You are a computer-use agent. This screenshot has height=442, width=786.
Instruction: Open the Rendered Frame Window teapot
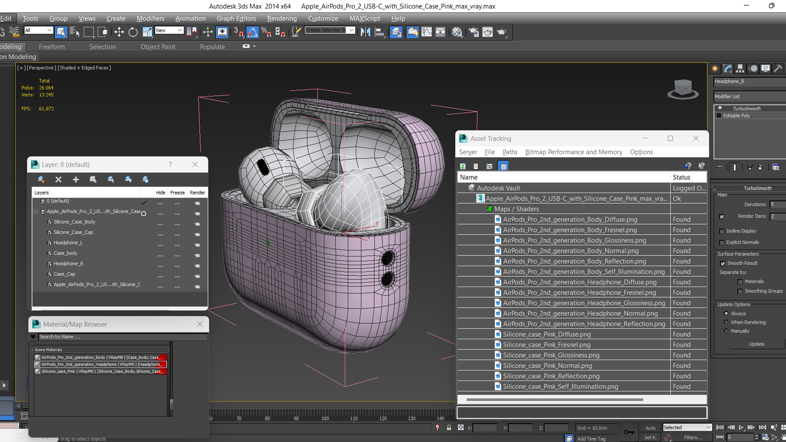click(488, 32)
